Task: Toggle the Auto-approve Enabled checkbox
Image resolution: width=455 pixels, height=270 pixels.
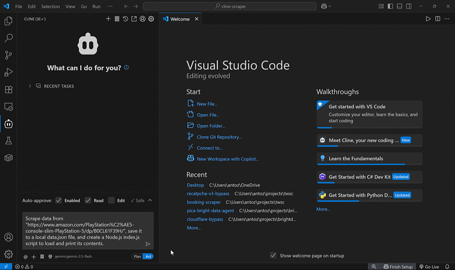Action: [59, 200]
